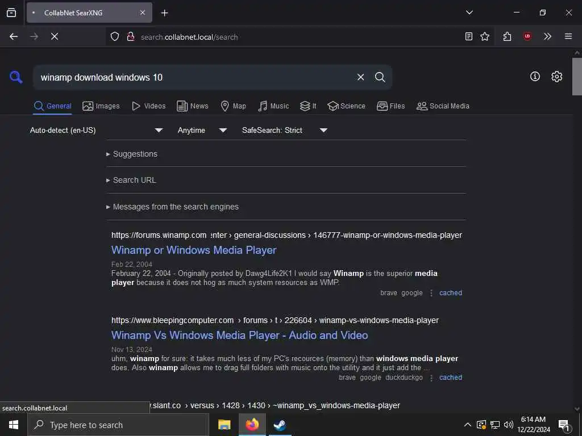Open Firefox application hamburger menu
Viewport: 582px width, 436px height.
point(568,36)
